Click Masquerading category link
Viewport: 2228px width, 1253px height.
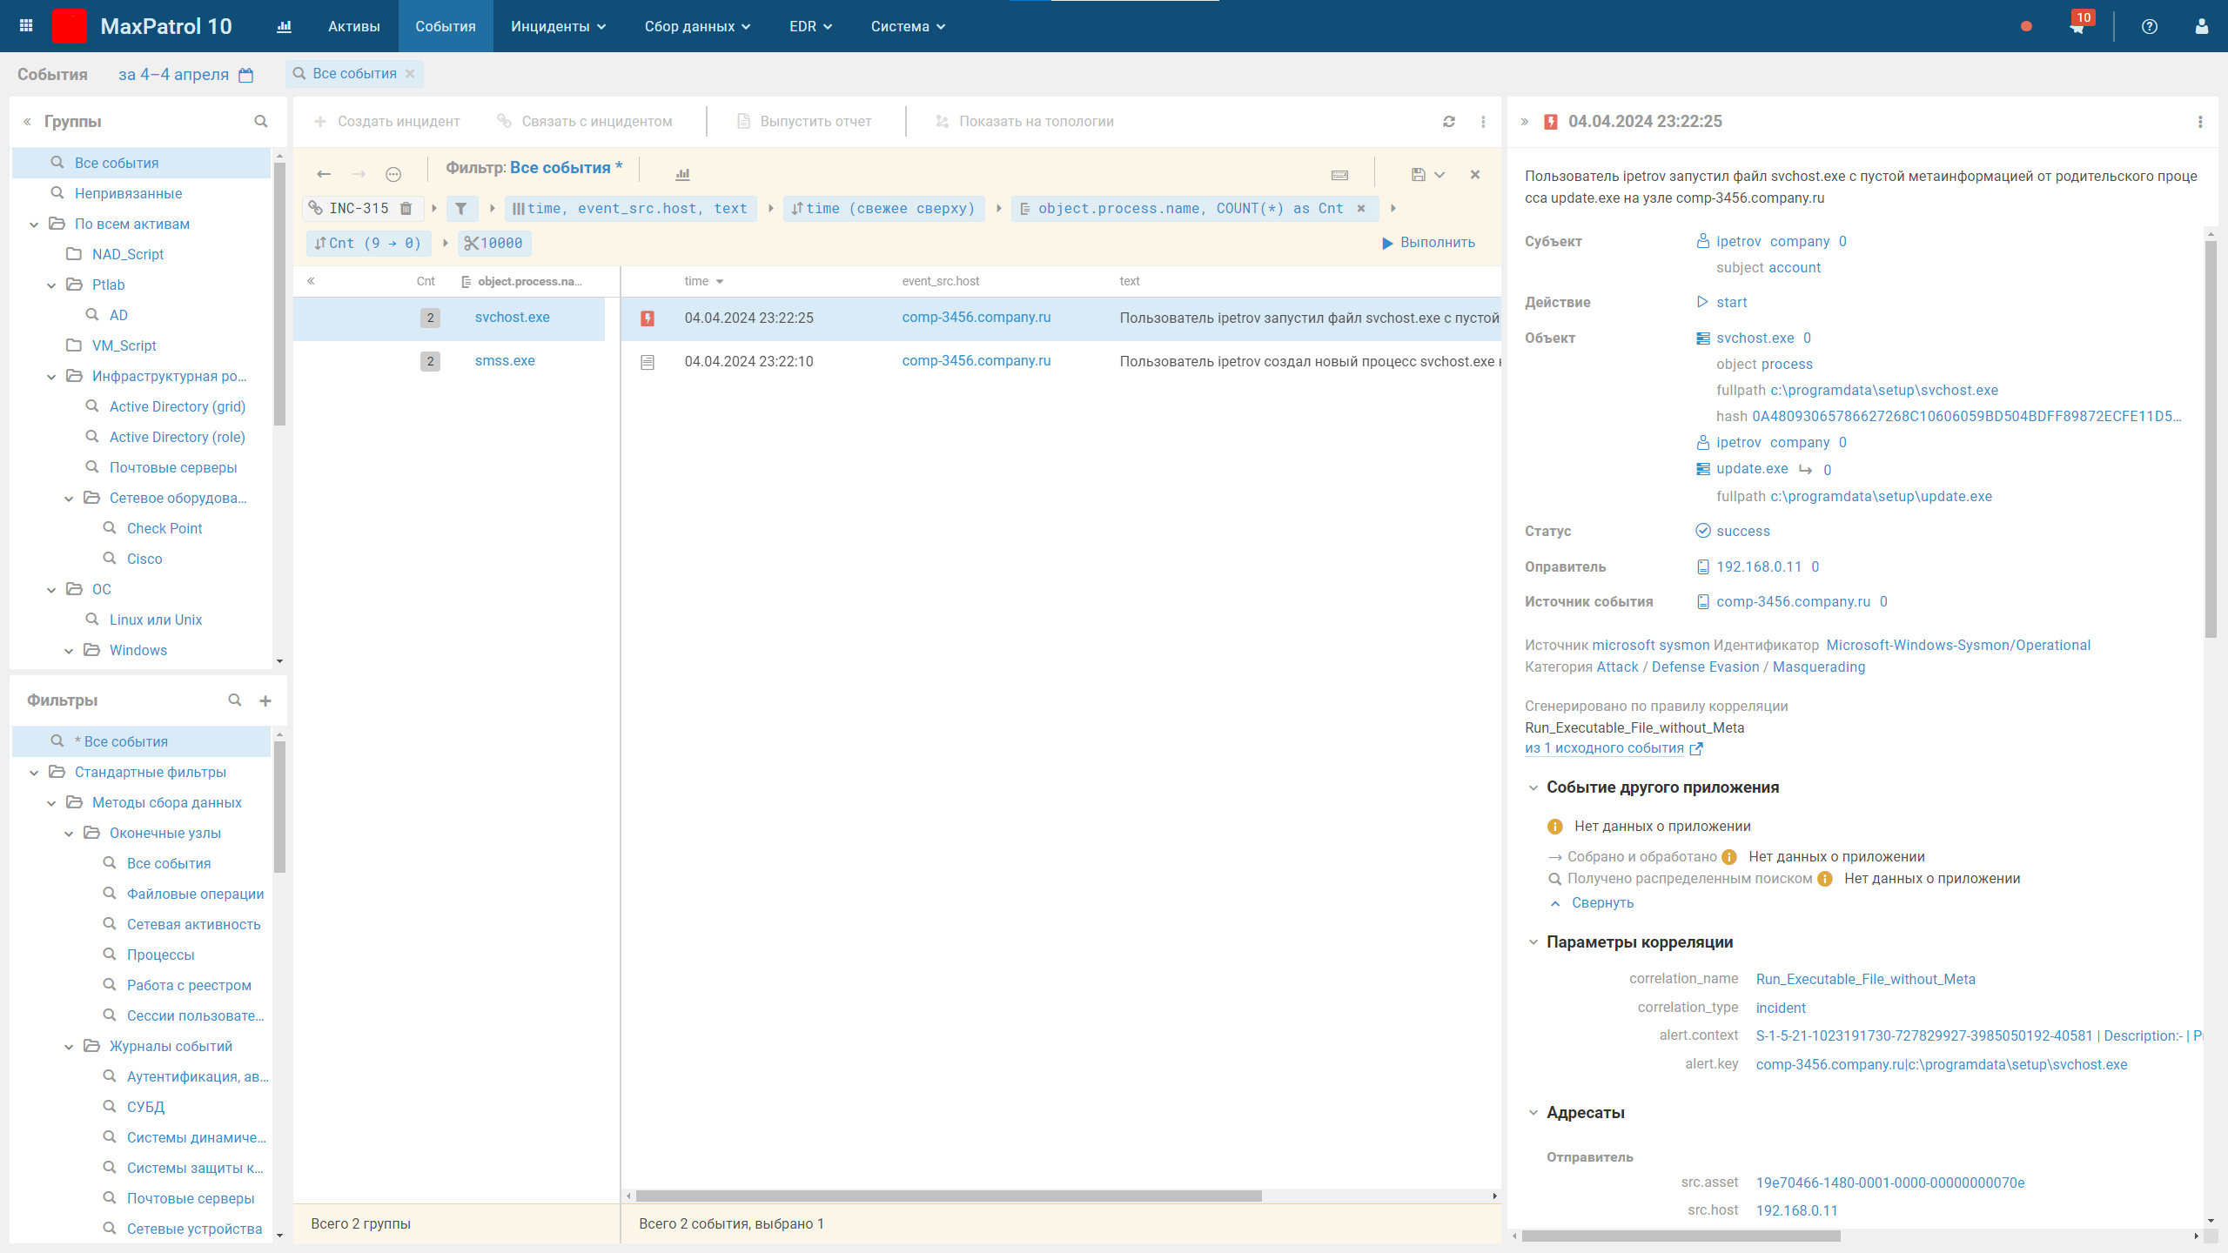[x=1819, y=667]
